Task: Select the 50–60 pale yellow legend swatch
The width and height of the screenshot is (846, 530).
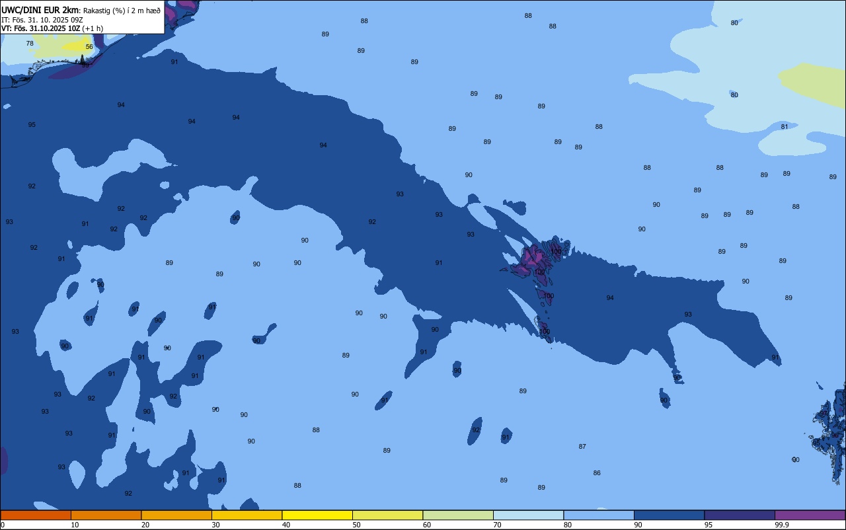Action: point(387,515)
